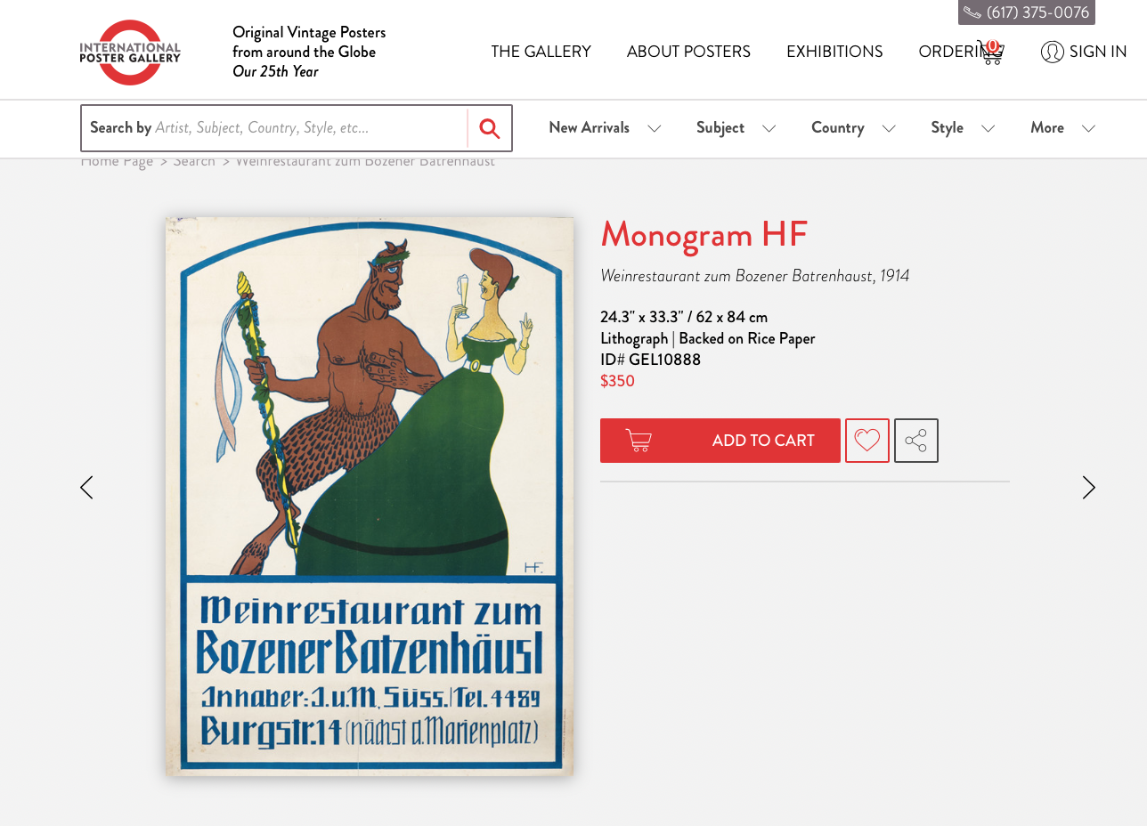The image size is (1147, 826).
Task: Click the poster image to enlarge
Action: 370,496
